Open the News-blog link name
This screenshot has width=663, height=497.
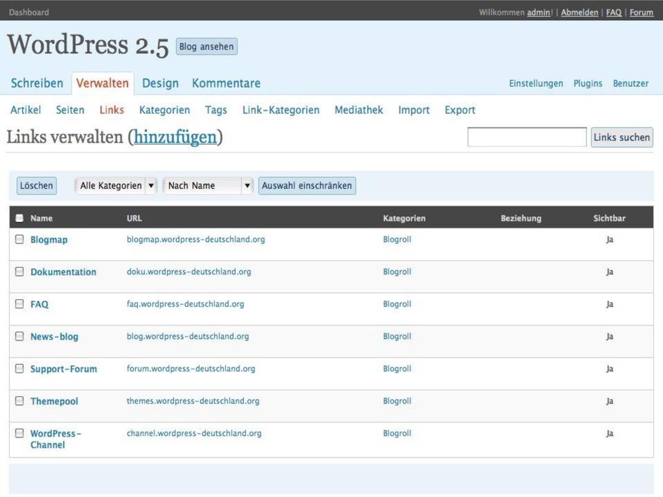coord(54,337)
